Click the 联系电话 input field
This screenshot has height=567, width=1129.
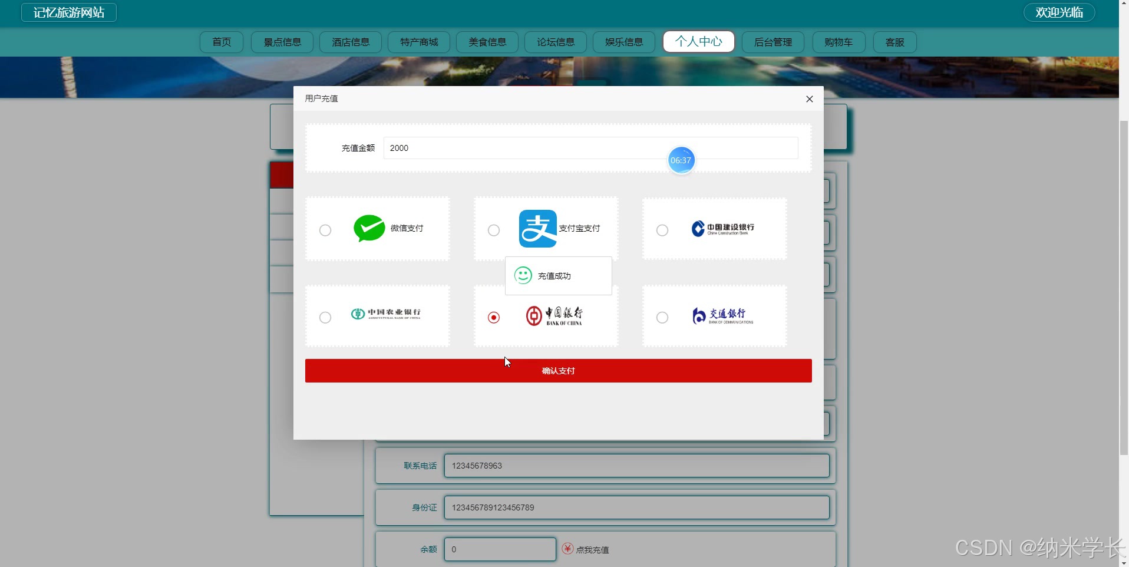point(637,466)
